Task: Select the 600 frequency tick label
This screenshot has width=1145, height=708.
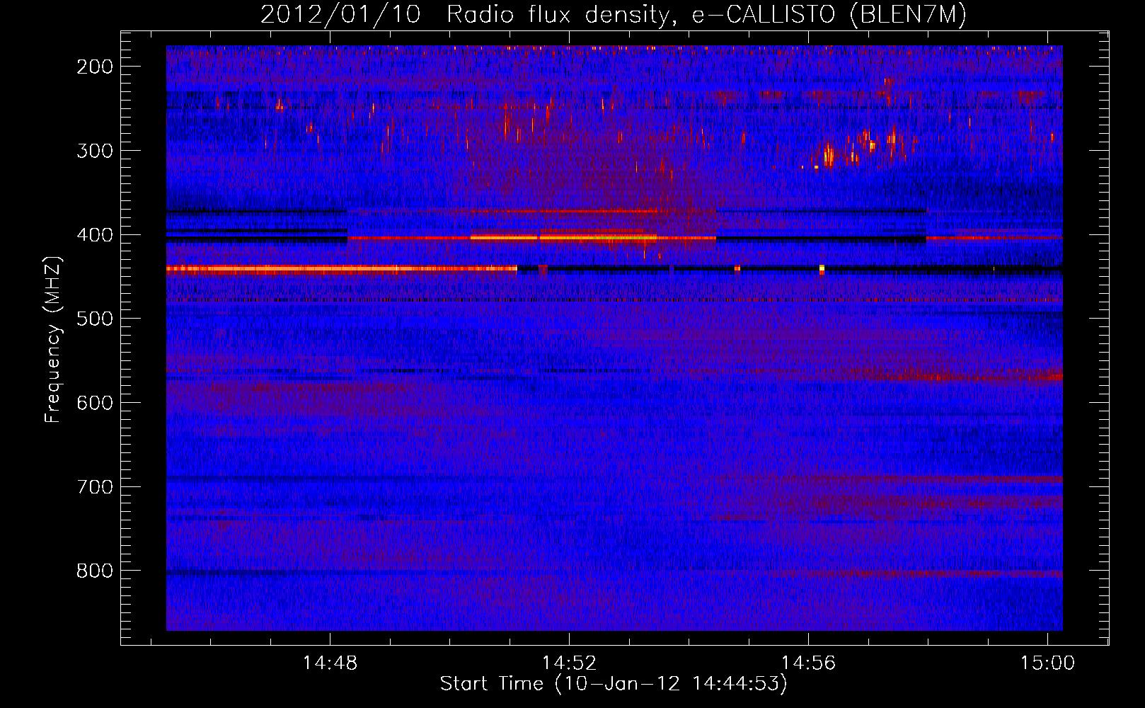Action: [x=95, y=403]
